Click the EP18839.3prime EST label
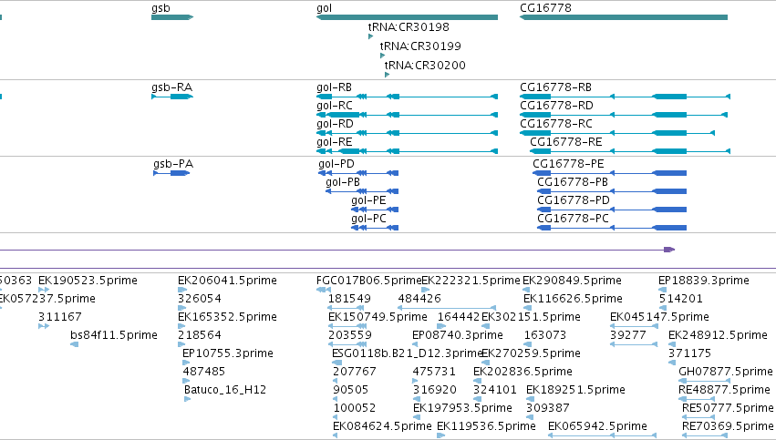 point(704,281)
